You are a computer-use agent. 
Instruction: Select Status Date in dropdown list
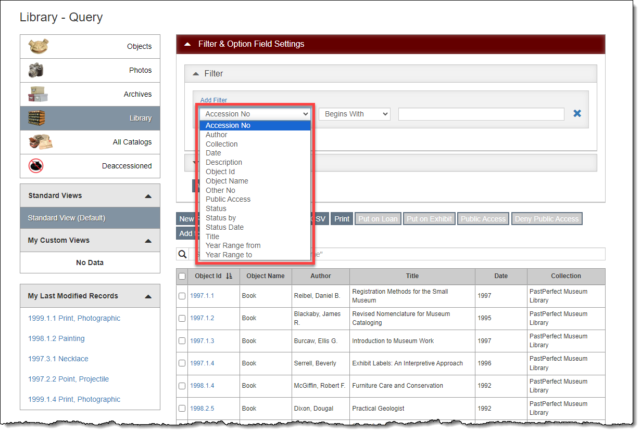pos(224,227)
